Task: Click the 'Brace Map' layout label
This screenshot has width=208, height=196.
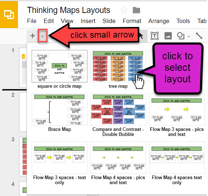Action: pos(59,129)
